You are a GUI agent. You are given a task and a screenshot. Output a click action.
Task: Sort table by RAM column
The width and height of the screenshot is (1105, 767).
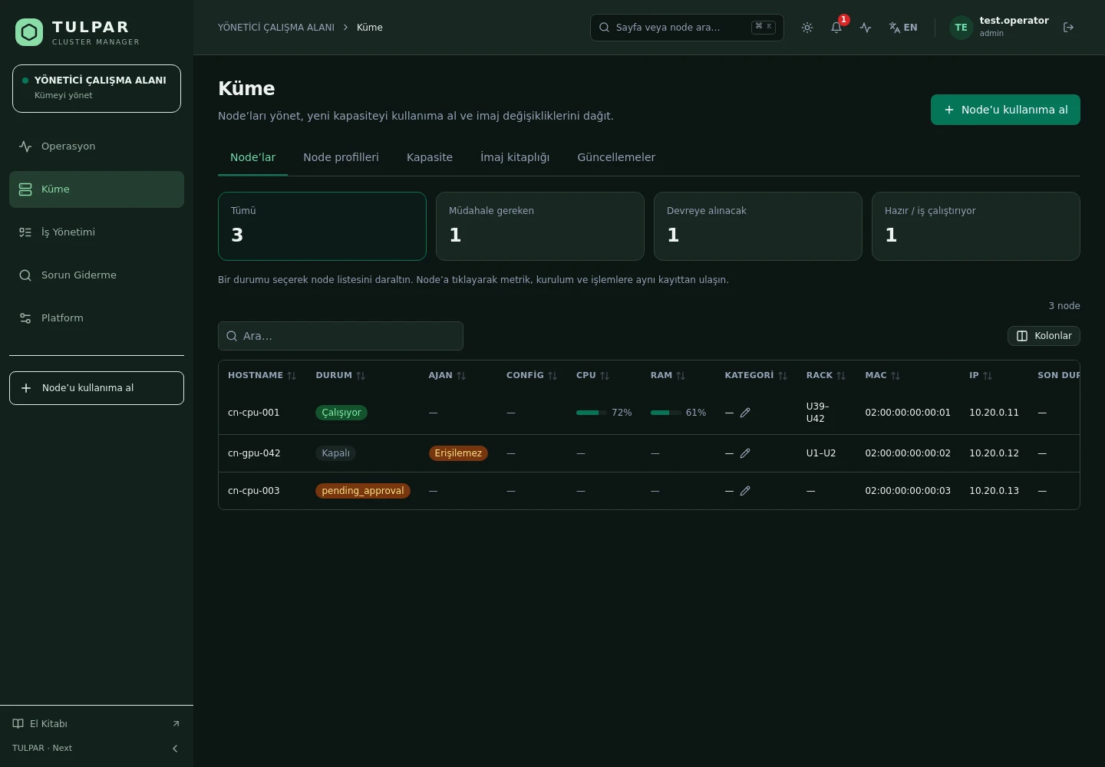coord(668,376)
